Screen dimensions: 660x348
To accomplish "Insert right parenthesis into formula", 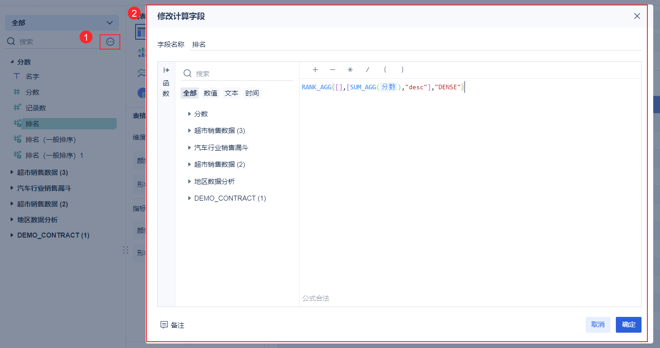I will pyautogui.click(x=402, y=70).
